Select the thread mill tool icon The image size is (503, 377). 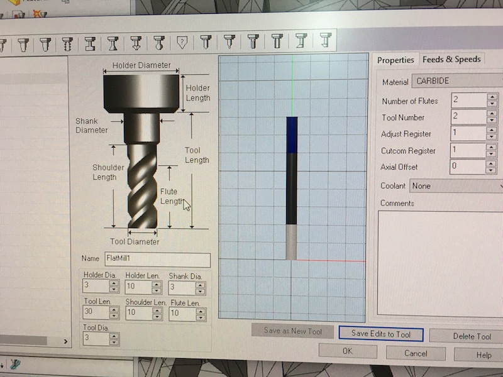coord(67,44)
